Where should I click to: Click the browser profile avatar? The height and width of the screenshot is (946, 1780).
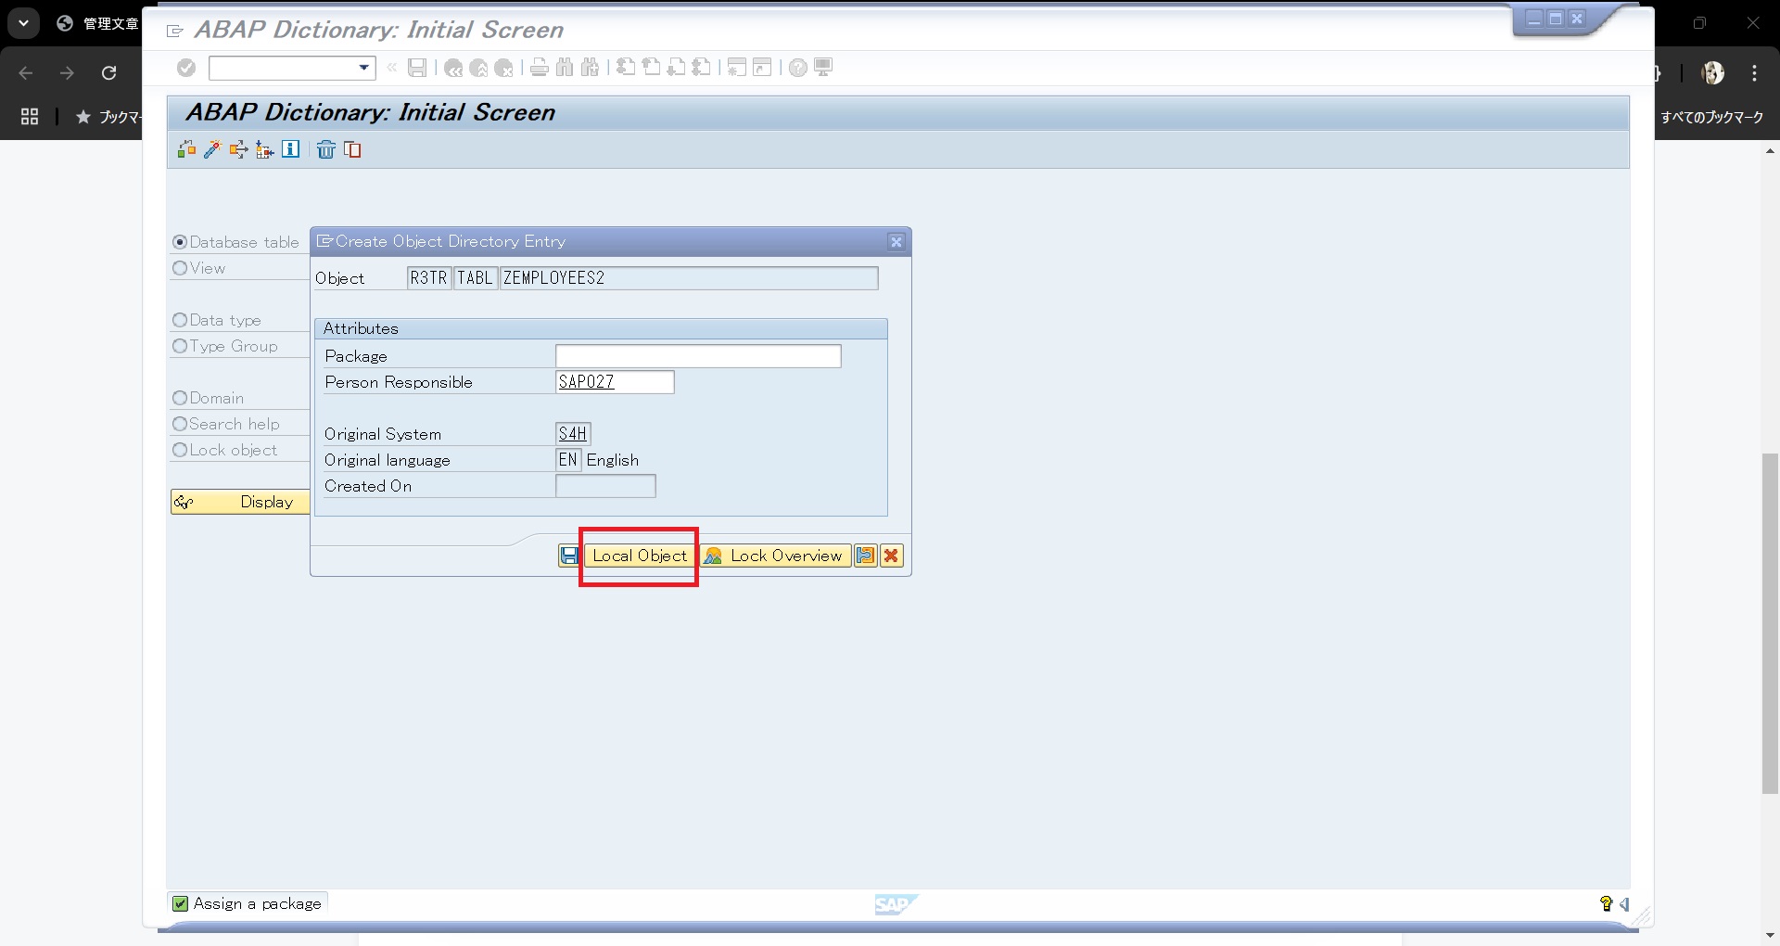[x=1713, y=73]
